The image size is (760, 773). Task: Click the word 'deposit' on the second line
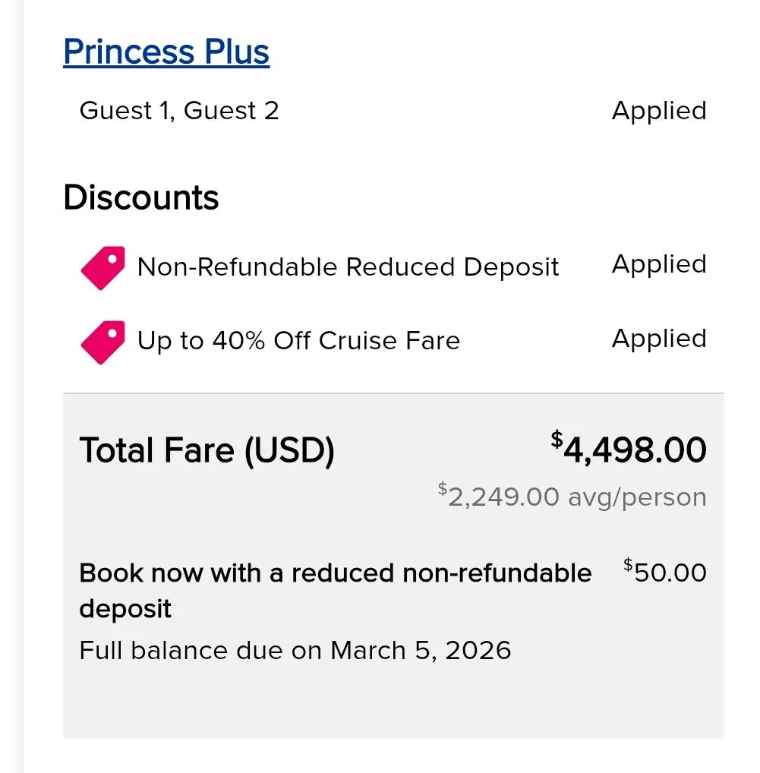125,609
